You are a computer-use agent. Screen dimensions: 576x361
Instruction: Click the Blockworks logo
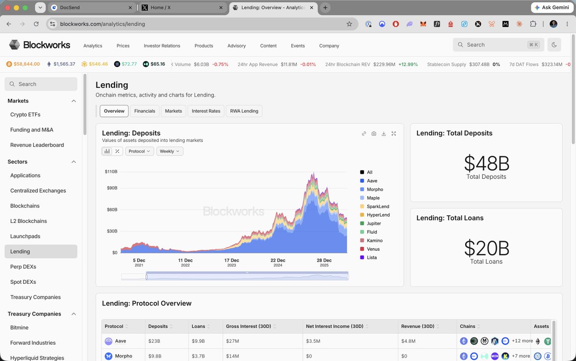(x=40, y=45)
